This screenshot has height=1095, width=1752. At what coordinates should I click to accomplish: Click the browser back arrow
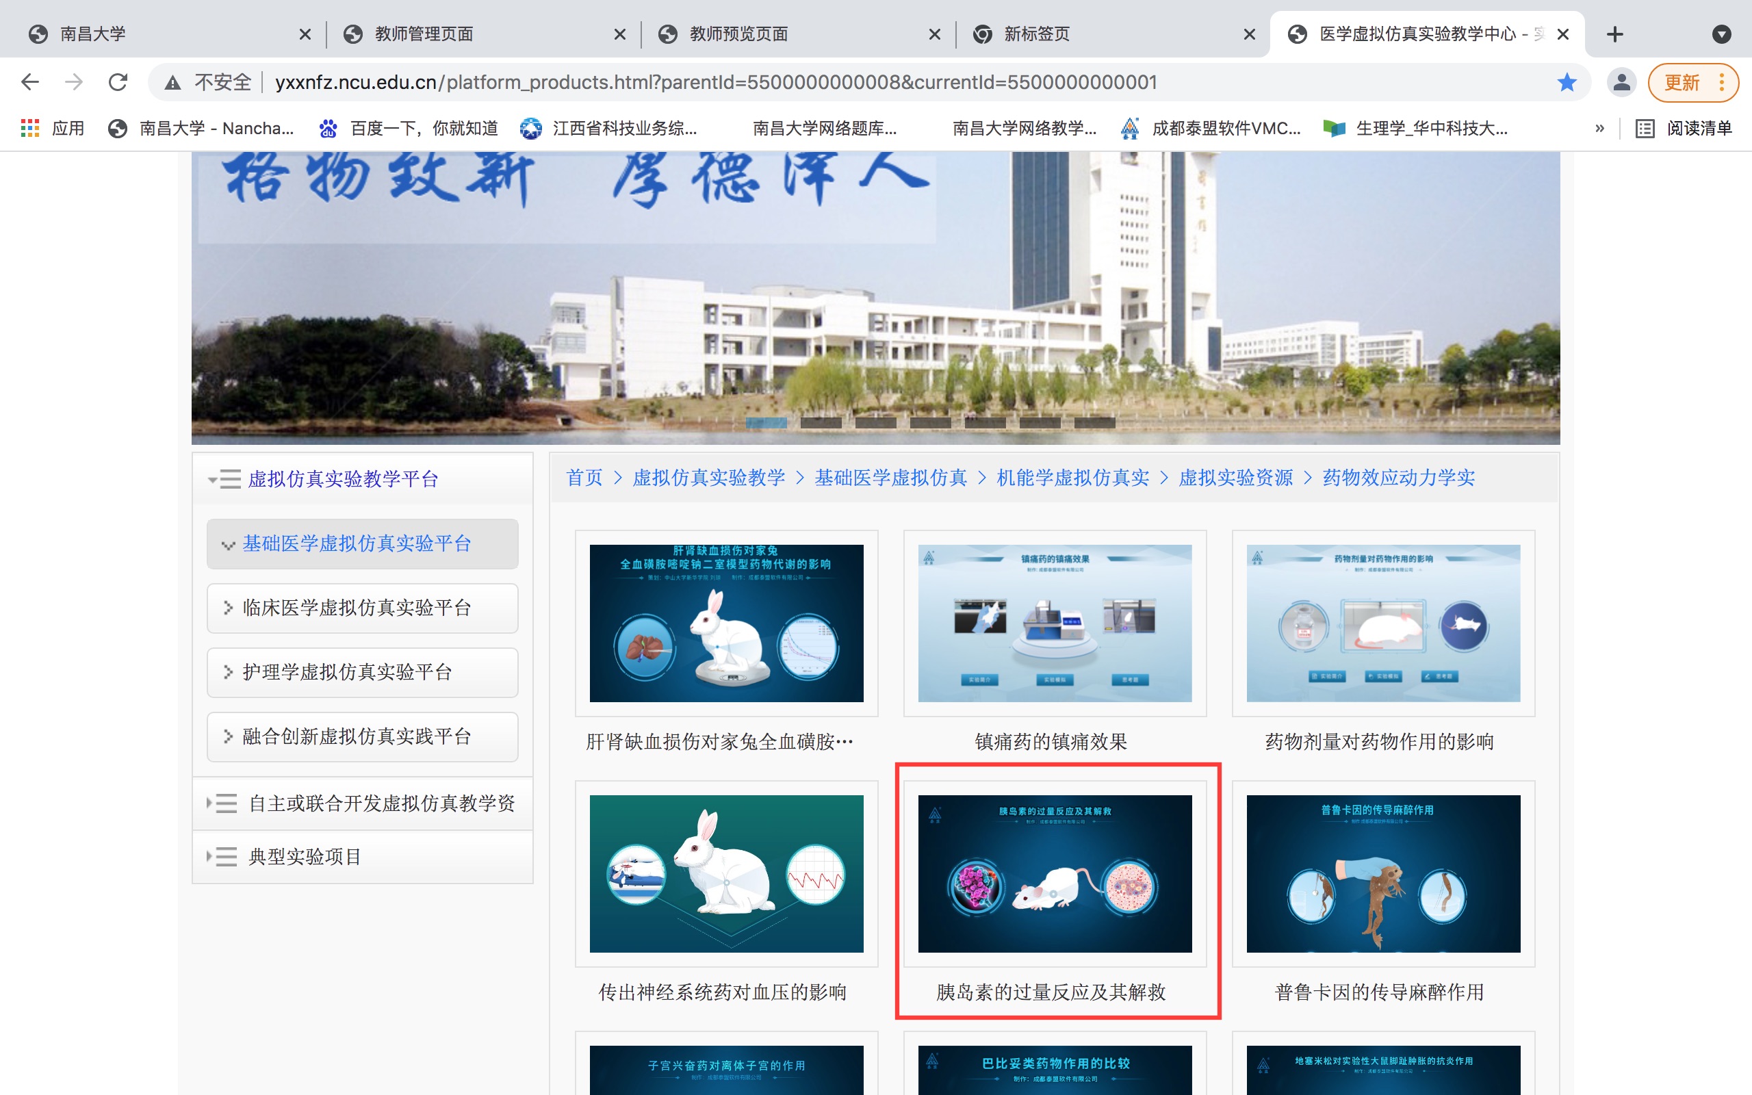tap(29, 82)
